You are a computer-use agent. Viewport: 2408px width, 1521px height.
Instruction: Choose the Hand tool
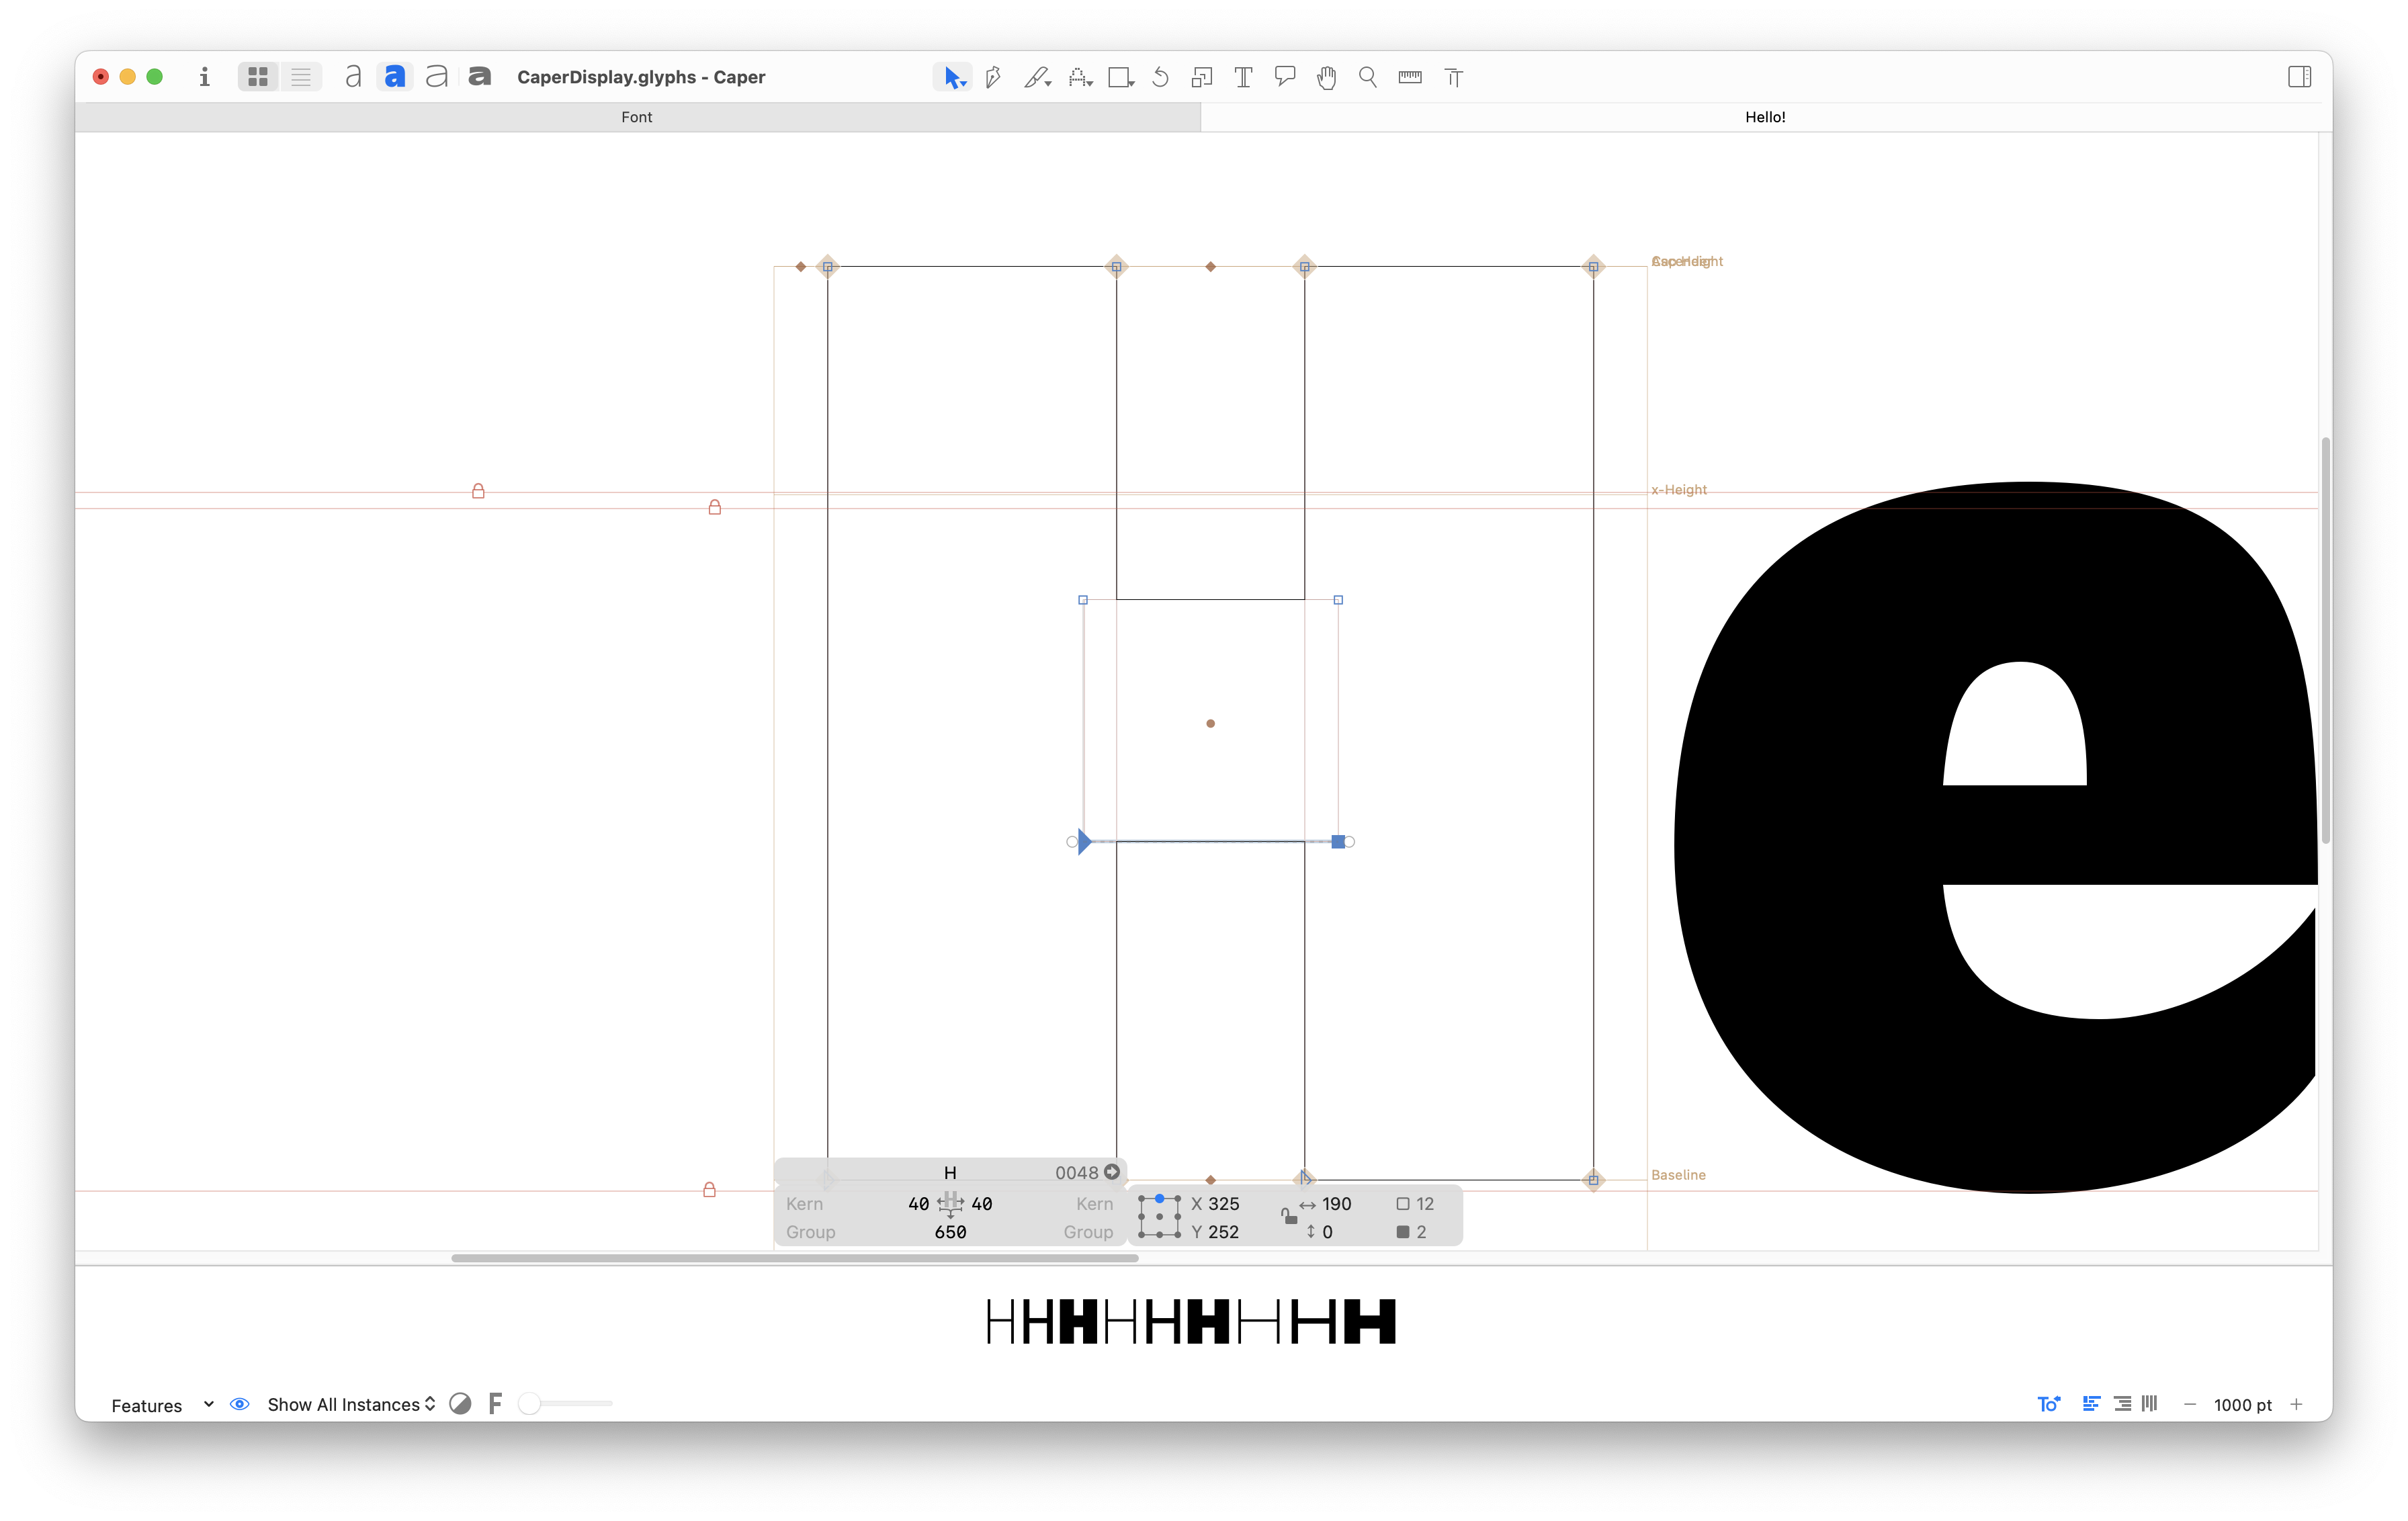coord(1327,77)
